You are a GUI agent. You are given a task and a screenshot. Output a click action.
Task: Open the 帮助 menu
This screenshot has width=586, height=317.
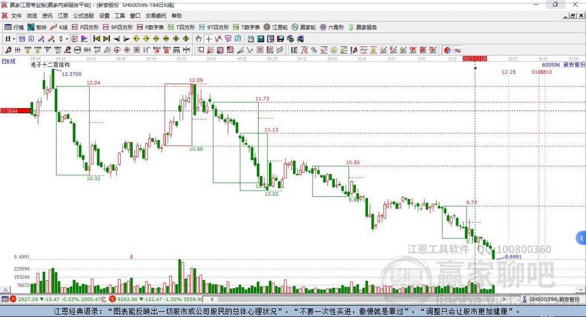(x=176, y=15)
